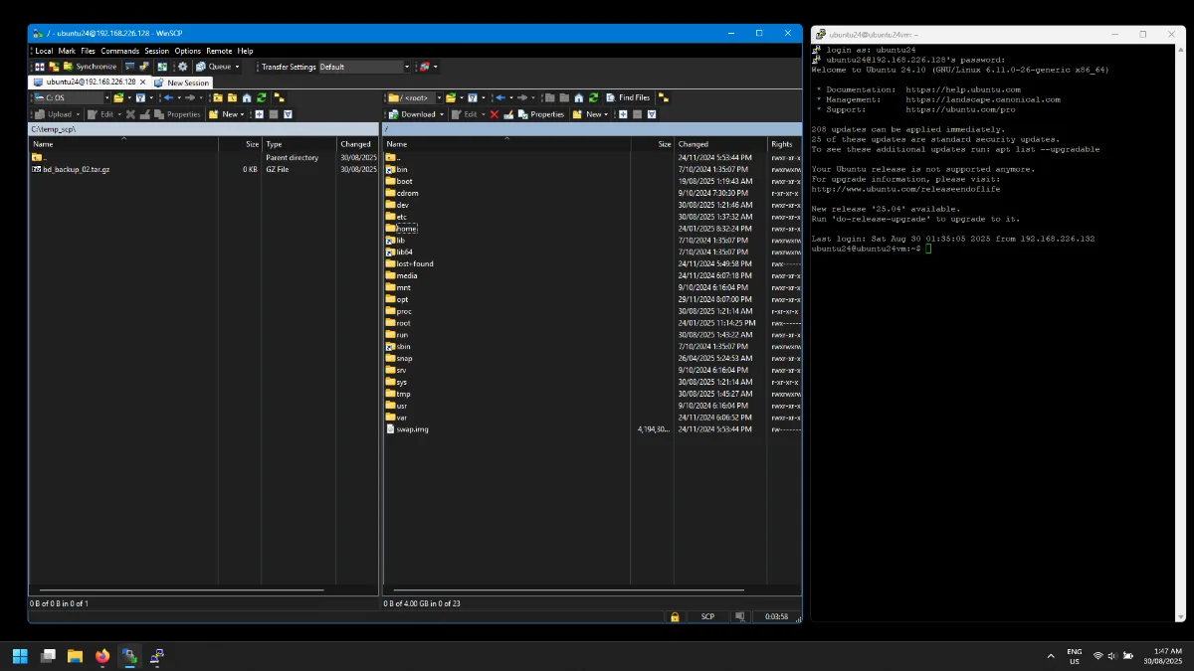Expand the Upload dropdown arrow

tap(78, 114)
